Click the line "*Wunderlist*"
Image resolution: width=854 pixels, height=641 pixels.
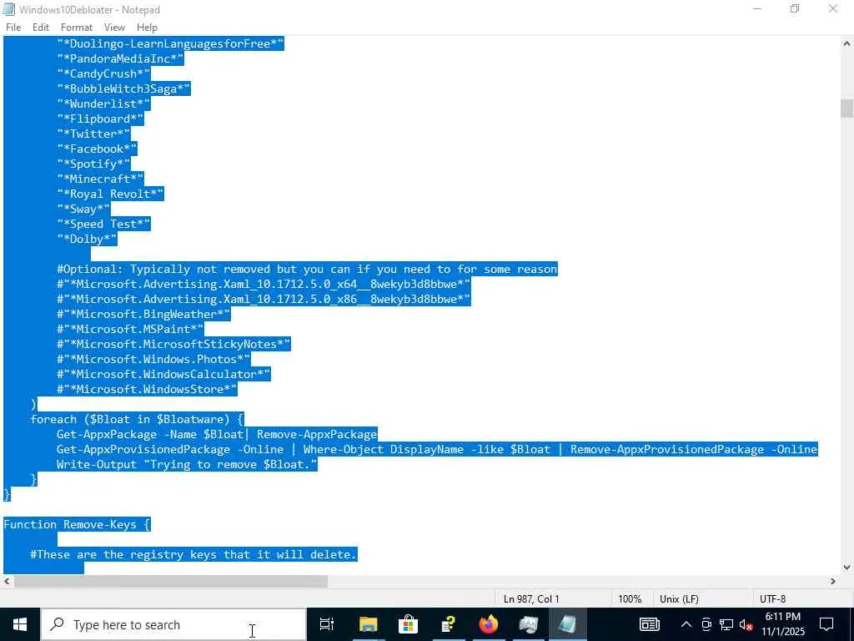point(103,103)
